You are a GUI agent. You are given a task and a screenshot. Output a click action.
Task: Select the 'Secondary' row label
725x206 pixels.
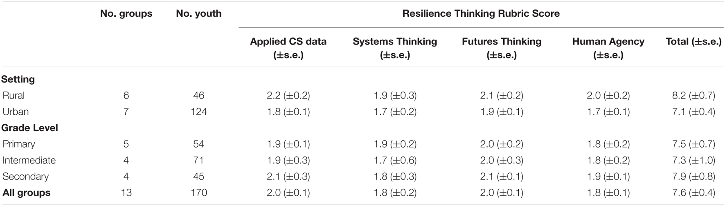pos(25,177)
